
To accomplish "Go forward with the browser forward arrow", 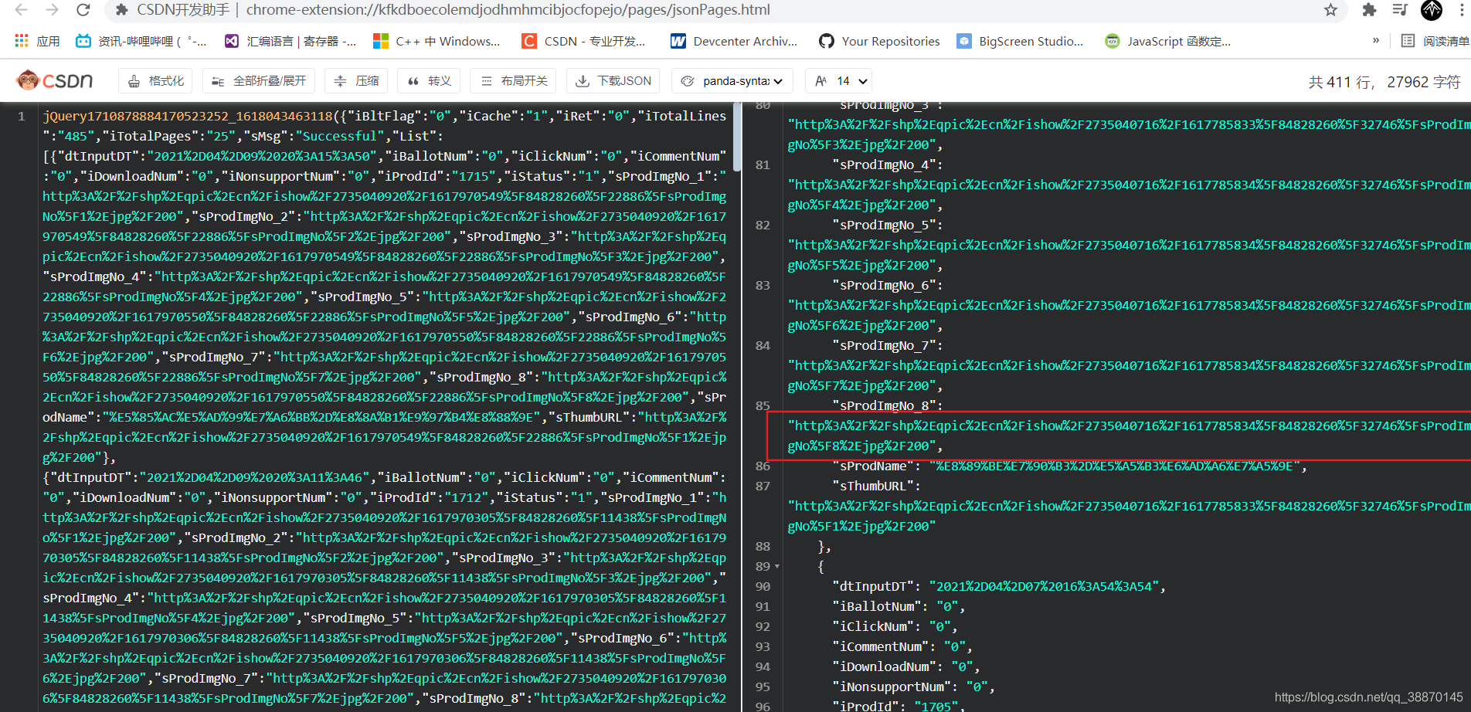I will 52,10.
